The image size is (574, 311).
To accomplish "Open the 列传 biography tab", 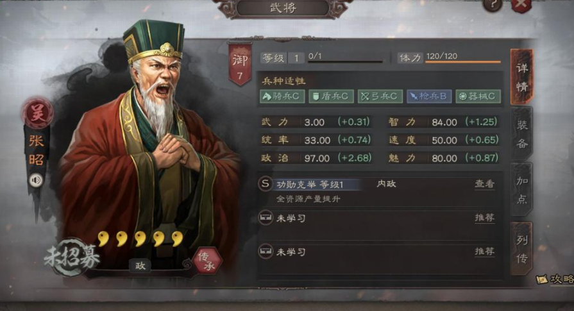I will click(x=521, y=249).
